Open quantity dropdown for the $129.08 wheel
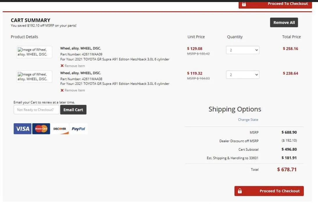Image resolution: width=318 pixels, height=204 pixels. (x=242, y=50)
